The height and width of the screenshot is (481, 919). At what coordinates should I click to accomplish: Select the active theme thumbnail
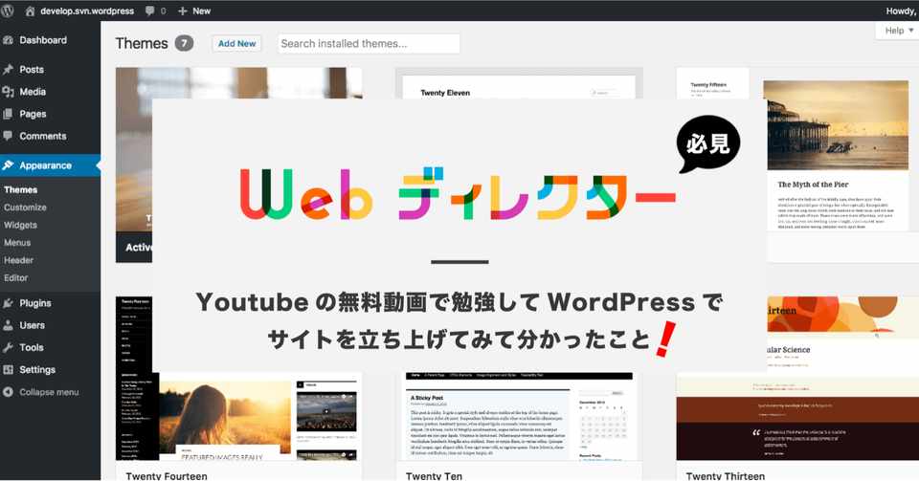[x=134, y=165]
